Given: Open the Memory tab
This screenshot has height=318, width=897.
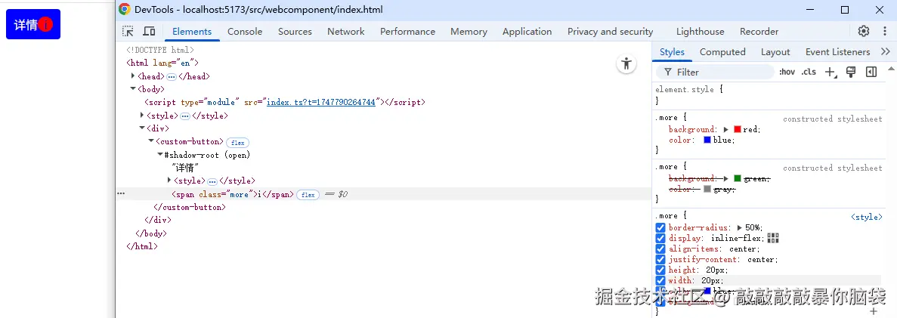Looking at the screenshot, I should point(469,32).
